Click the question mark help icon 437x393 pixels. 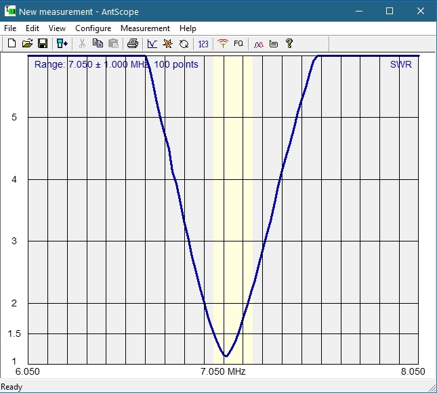[289, 43]
